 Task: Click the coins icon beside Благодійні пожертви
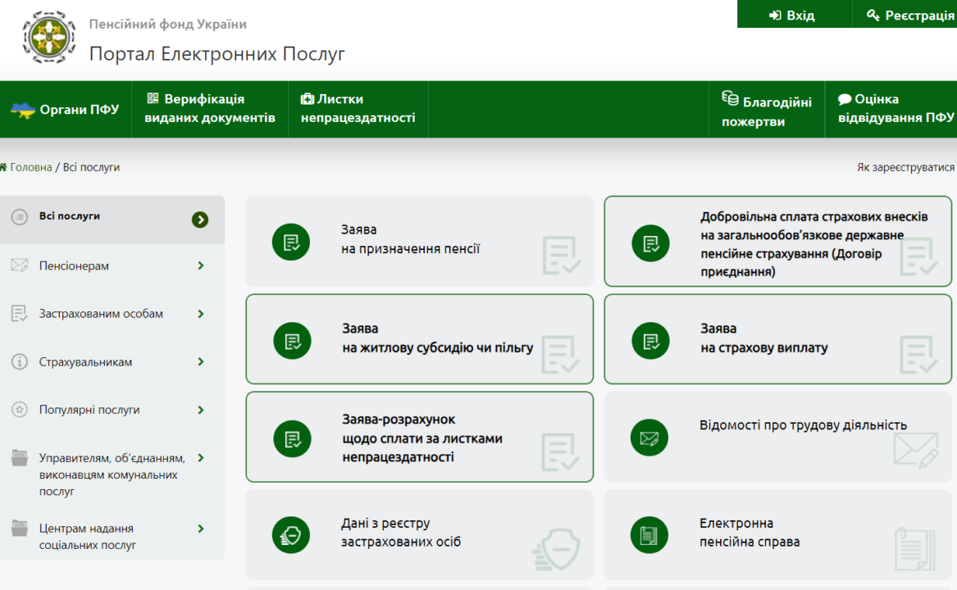click(x=730, y=98)
